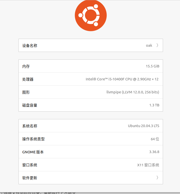Click the 窗口系统 windowing system label

(x=30, y=165)
